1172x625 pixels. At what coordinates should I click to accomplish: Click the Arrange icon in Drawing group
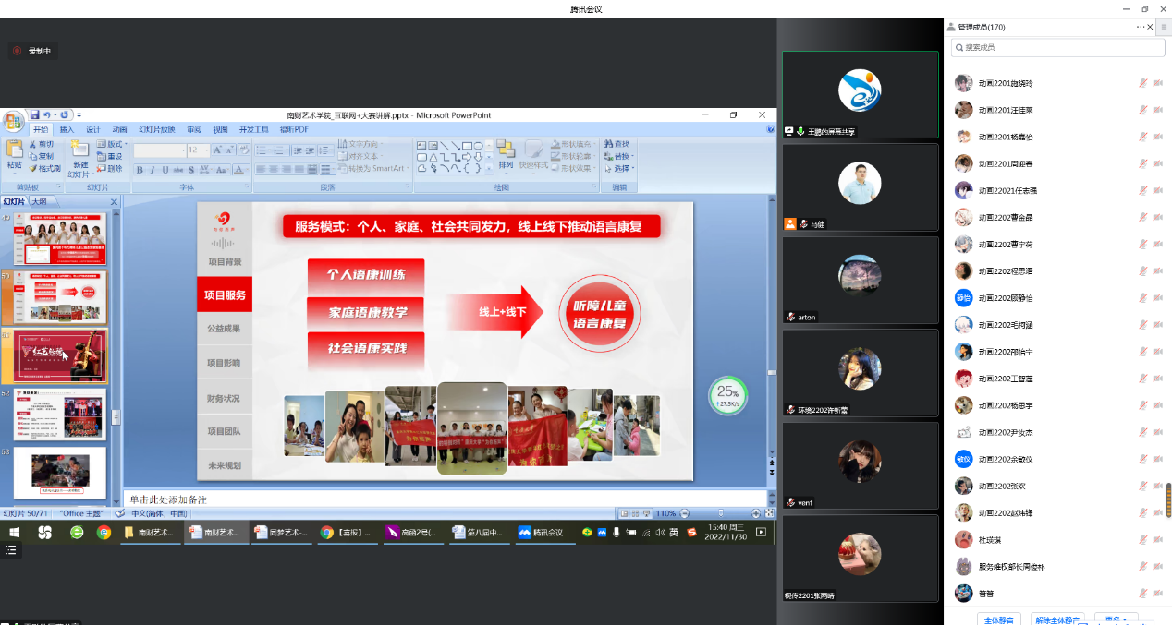(x=506, y=150)
